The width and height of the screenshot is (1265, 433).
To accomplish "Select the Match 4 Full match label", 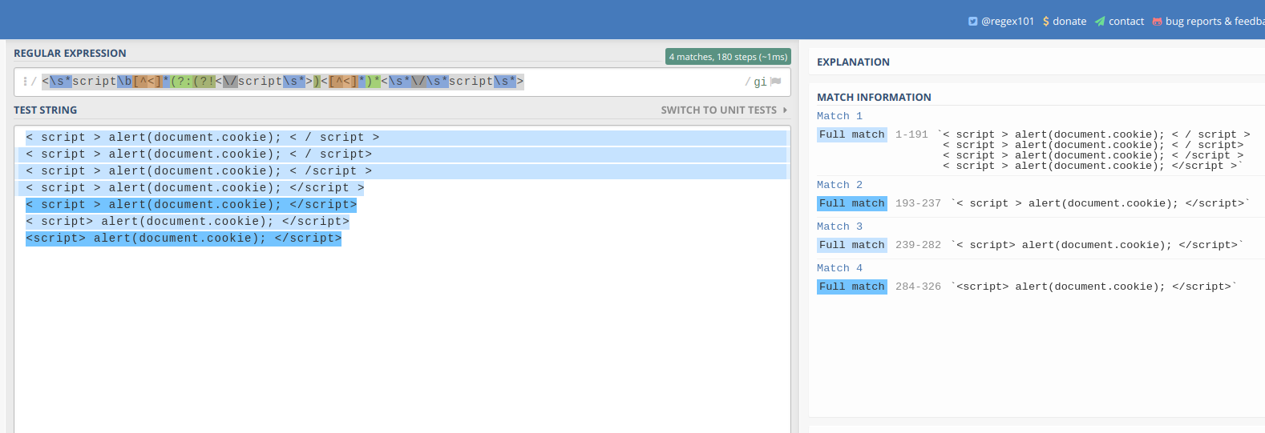I will tap(851, 287).
